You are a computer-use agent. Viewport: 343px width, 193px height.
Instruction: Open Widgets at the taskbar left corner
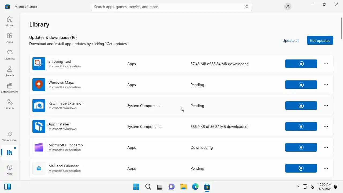[x=8, y=187]
